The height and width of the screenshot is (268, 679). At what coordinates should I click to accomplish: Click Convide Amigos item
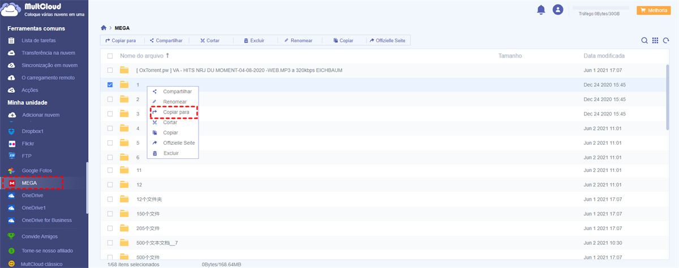click(40, 236)
